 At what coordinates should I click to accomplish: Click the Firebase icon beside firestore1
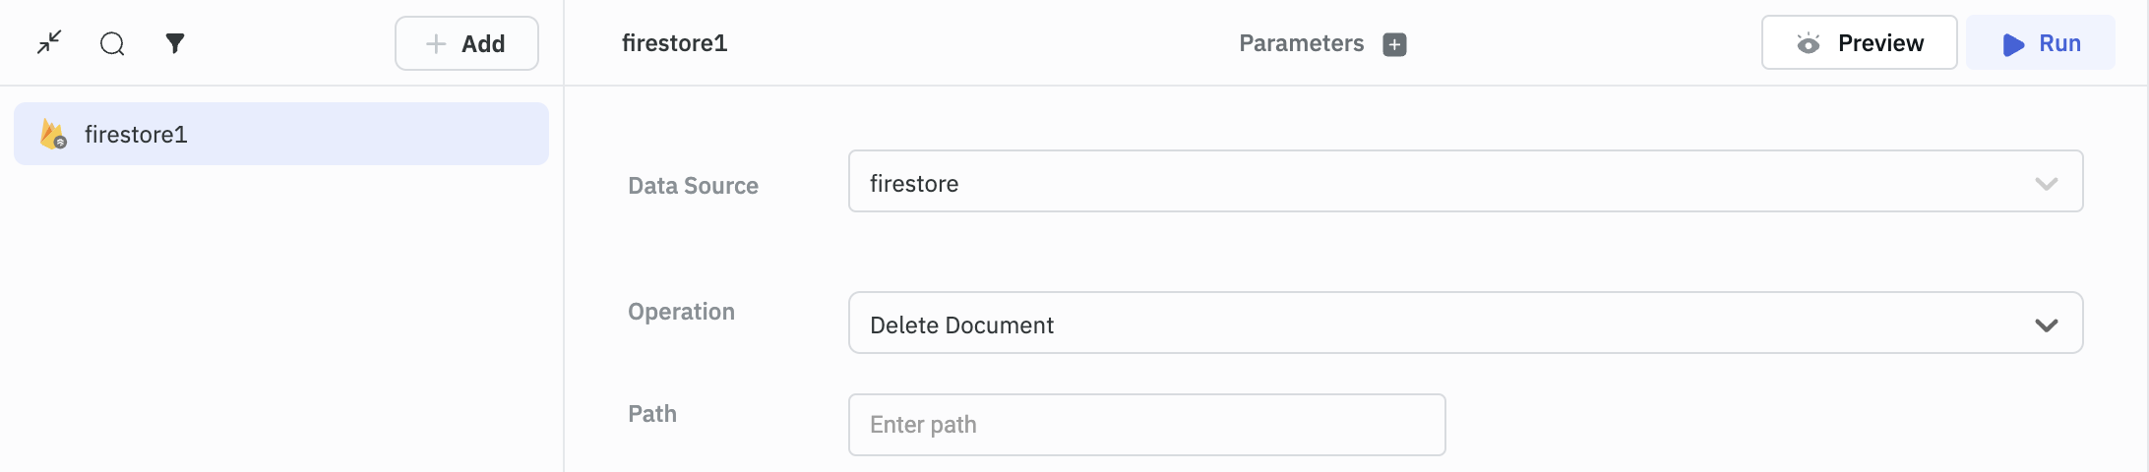53,134
